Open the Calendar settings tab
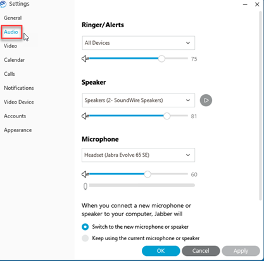The height and width of the screenshot is (261, 264). coord(15,60)
